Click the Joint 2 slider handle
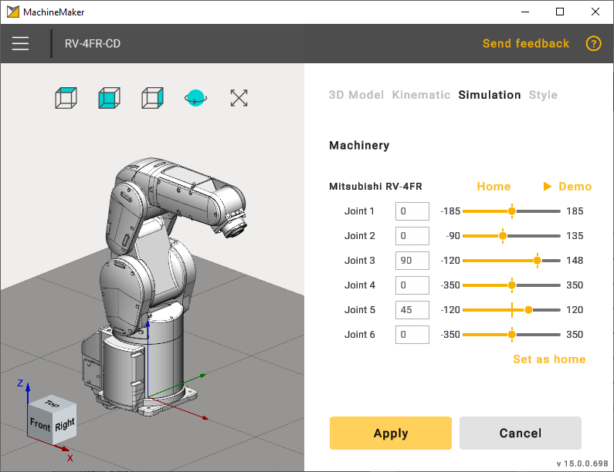The width and height of the screenshot is (614, 472). [x=503, y=236]
